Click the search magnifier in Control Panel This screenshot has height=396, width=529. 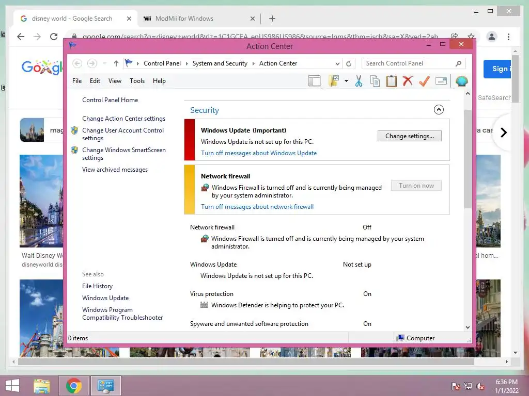pos(458,63)
